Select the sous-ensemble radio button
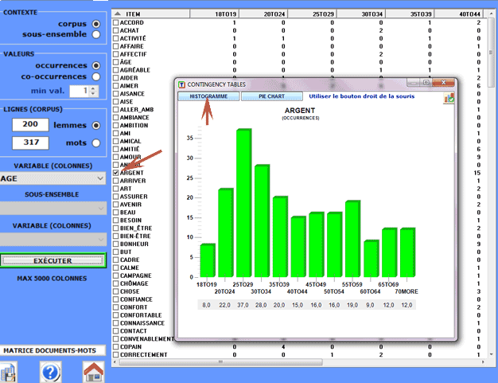The width and height of the screenshot is (498, 383). coord(96,34)
